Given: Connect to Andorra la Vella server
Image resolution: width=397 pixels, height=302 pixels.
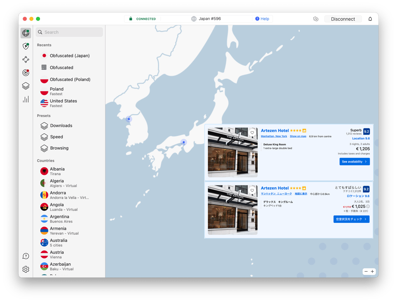Looking at the screenshot, I should click(69, 195).
